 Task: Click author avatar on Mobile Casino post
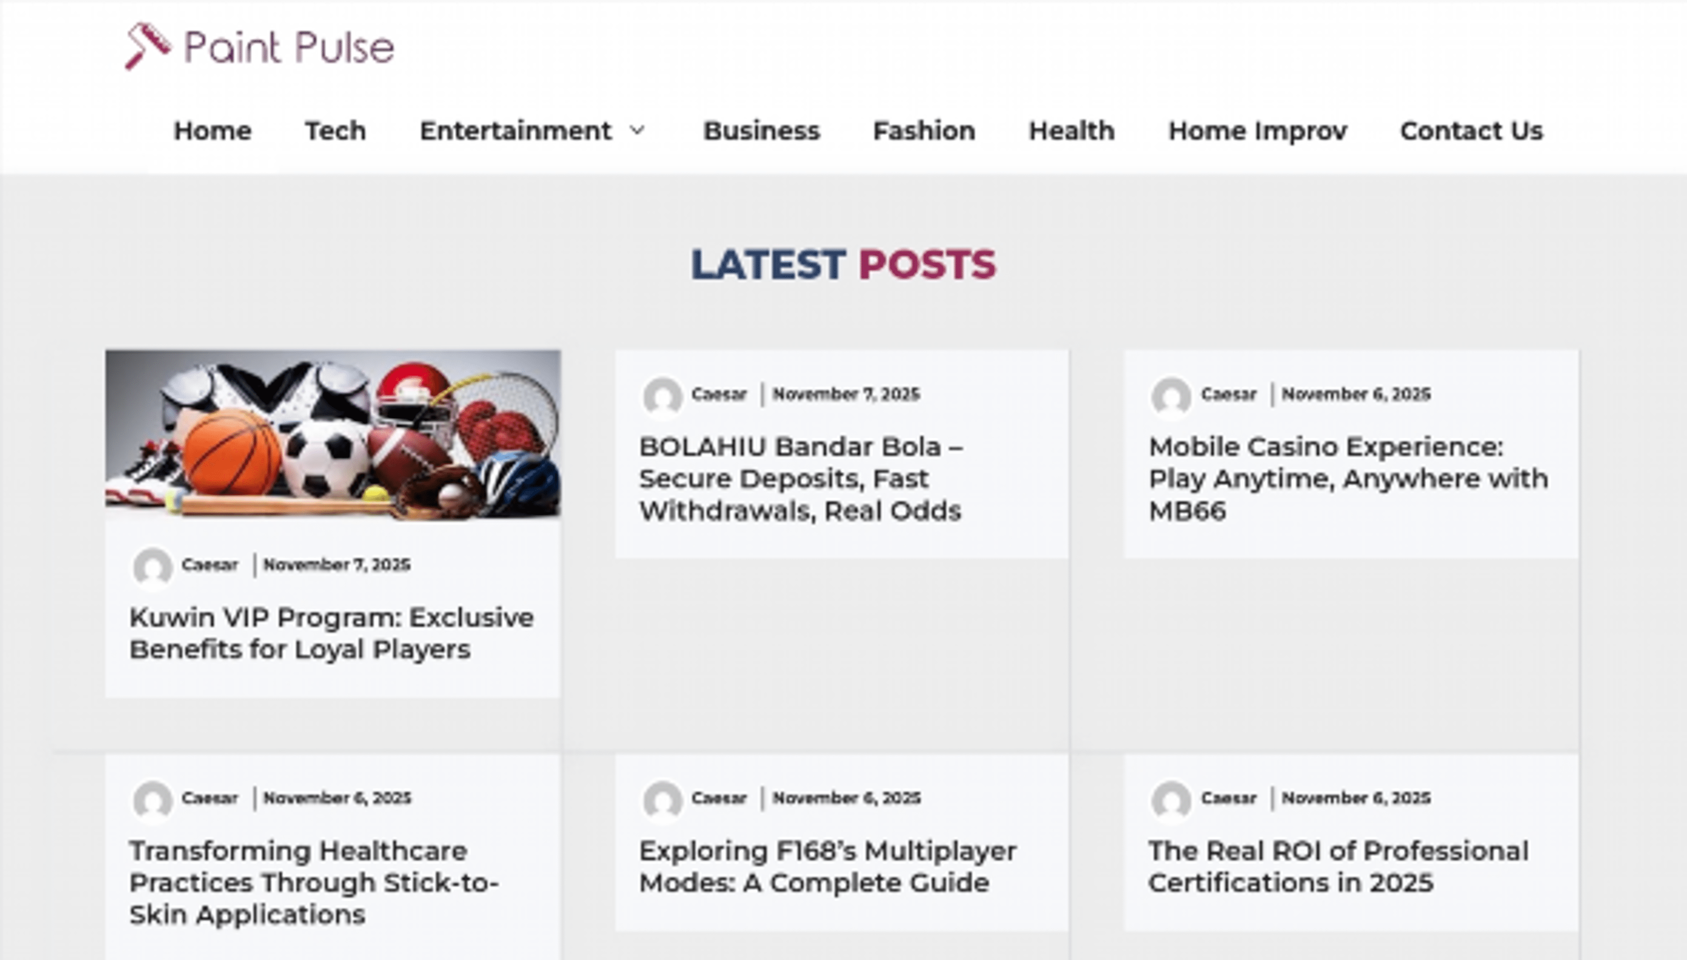point(1171,396)
